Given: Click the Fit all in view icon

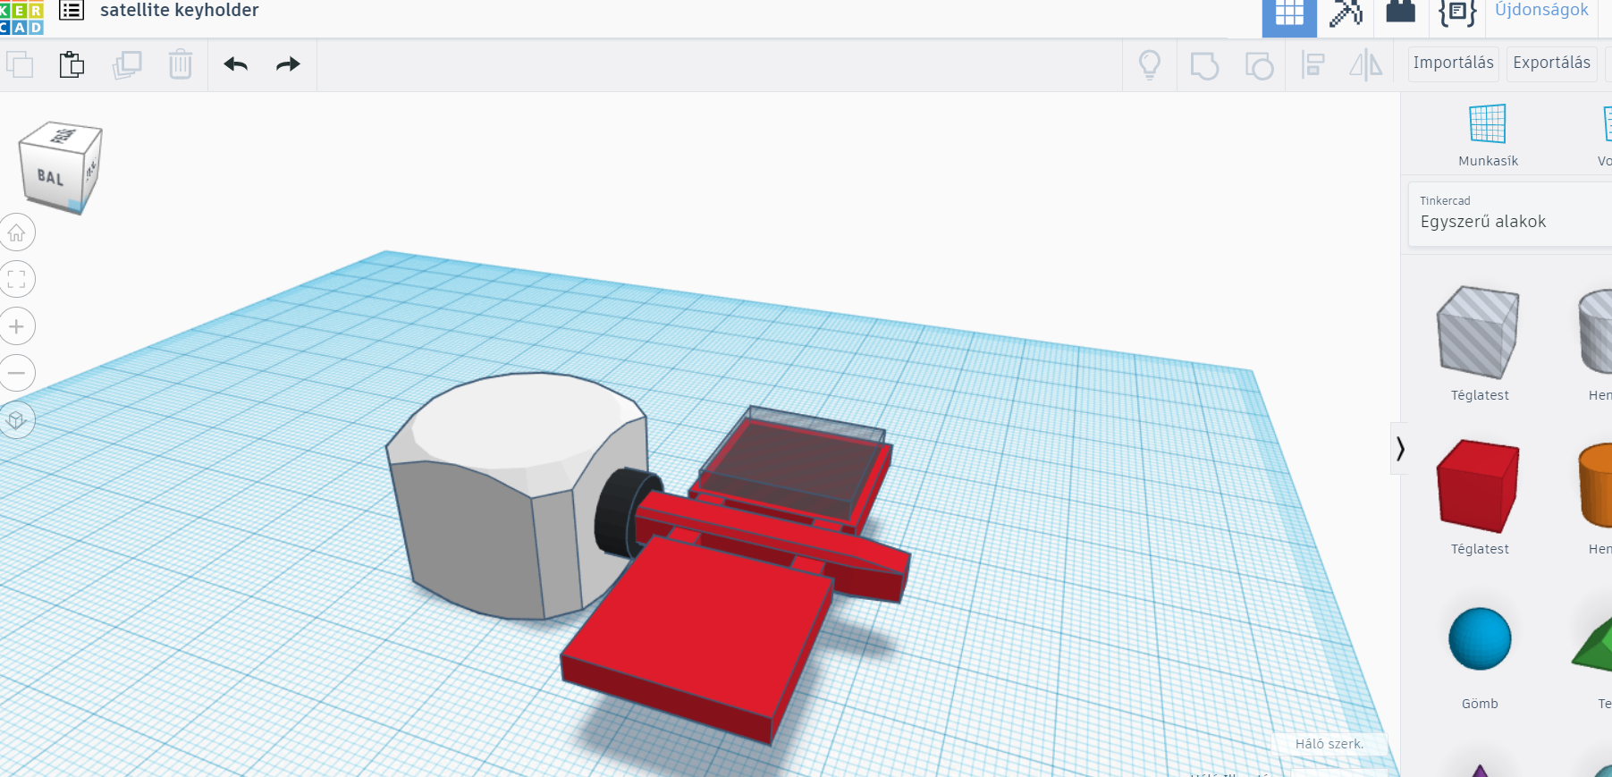Looking at the screenshot, I should (16, 280).
